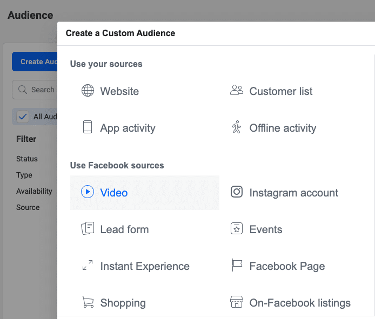Toggle the All Audiences checkbox
The image size is (375, 319).
coord(23,117)
